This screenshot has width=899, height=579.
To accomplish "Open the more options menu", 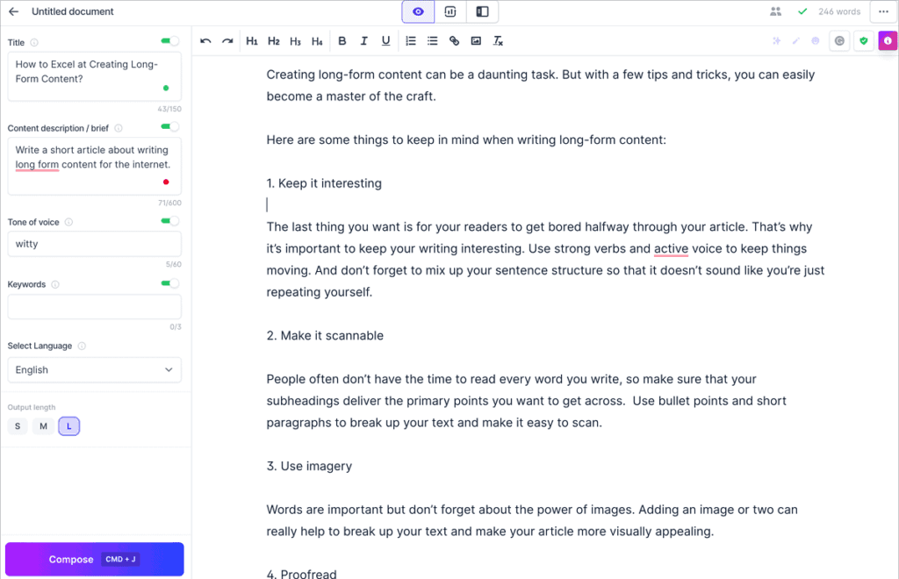I will coord(883,11).
